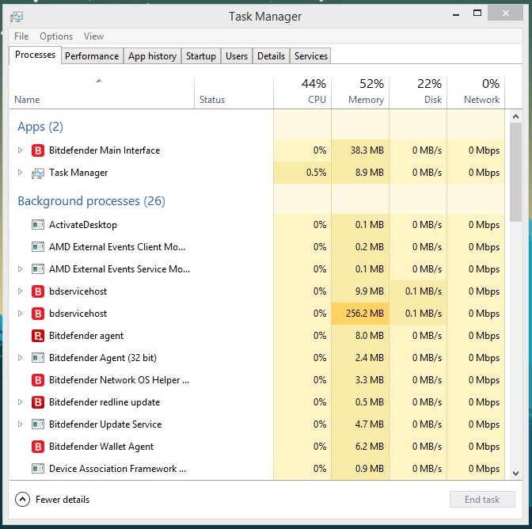Image resolution: width=532 pixels, height=529 pixels.
Task: Click the 8.9 MB memory value
Action: [x=370, y=173]
